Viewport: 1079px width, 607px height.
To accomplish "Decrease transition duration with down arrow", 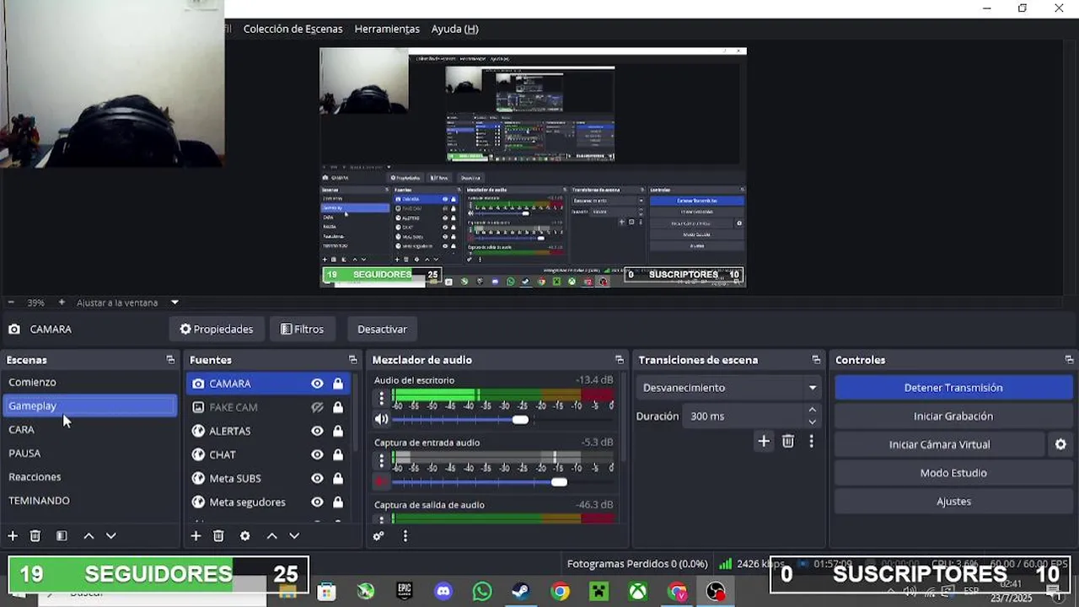I will (812, 422).
